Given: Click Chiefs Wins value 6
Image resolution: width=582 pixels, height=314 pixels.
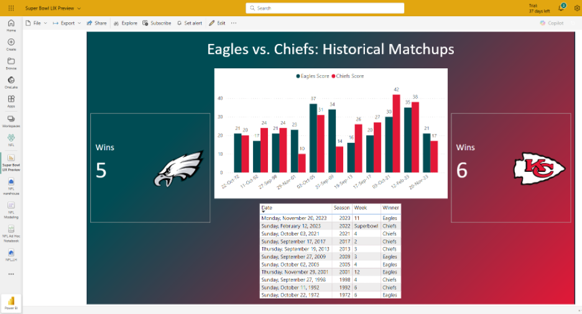Looking at the screenshot, I should pos(462,170).
